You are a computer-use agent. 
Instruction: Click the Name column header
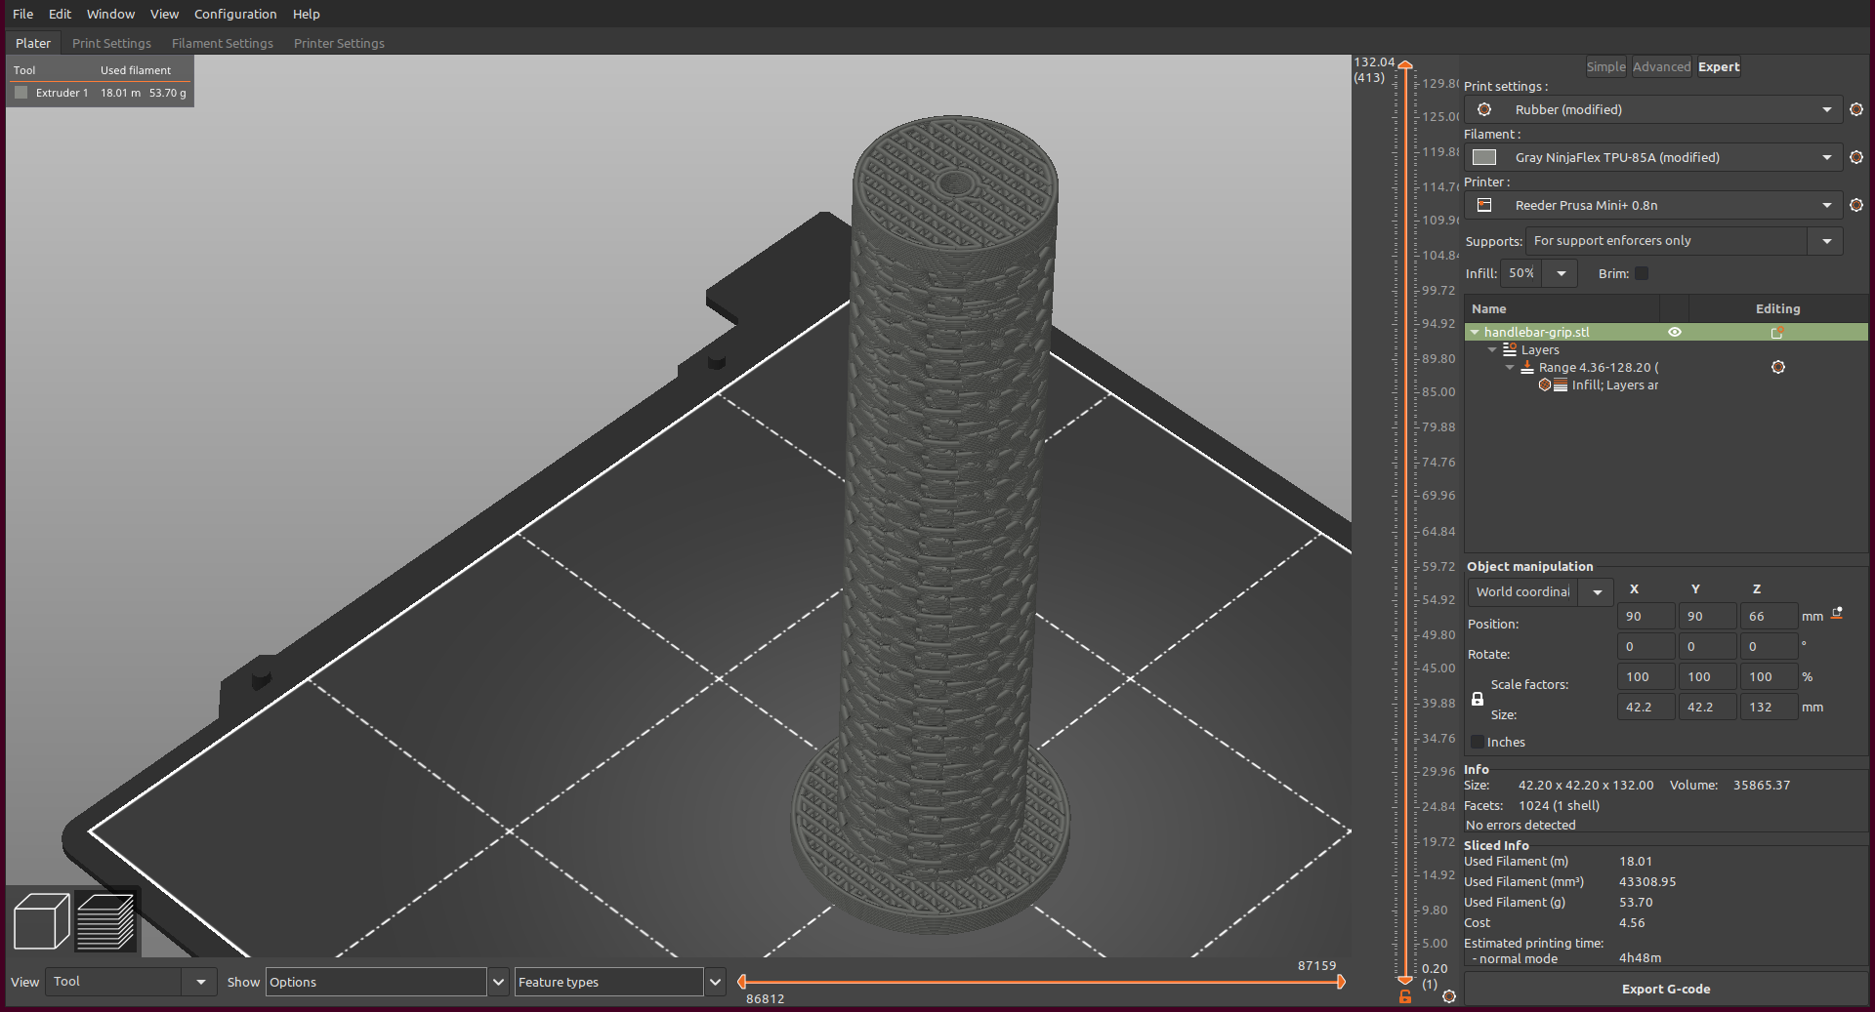click(x=1562, y=308)
